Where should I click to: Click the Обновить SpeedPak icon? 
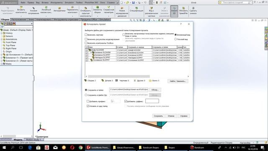(x=183, y=8)
